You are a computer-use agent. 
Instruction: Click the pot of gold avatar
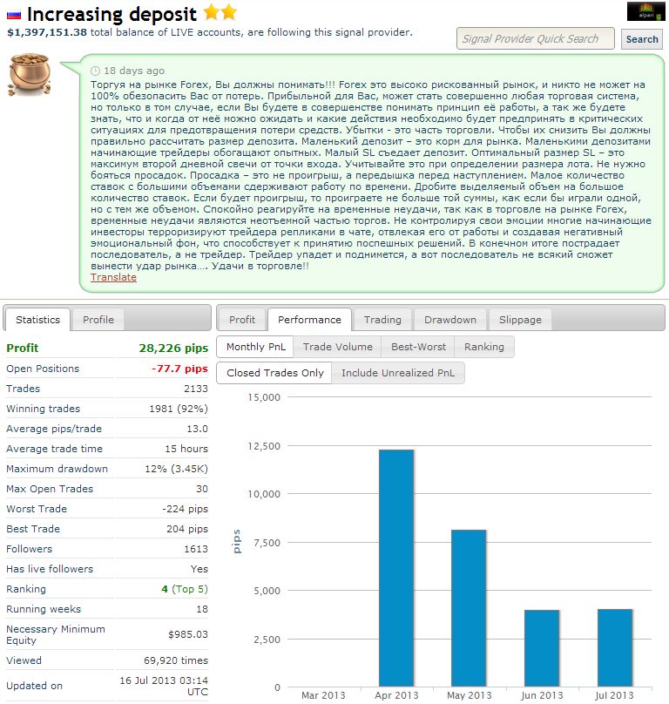pyautogui.click(x=30, y=75)
